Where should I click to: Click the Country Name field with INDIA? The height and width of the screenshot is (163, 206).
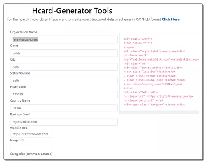pyautogui.click(x=64, y=108)
